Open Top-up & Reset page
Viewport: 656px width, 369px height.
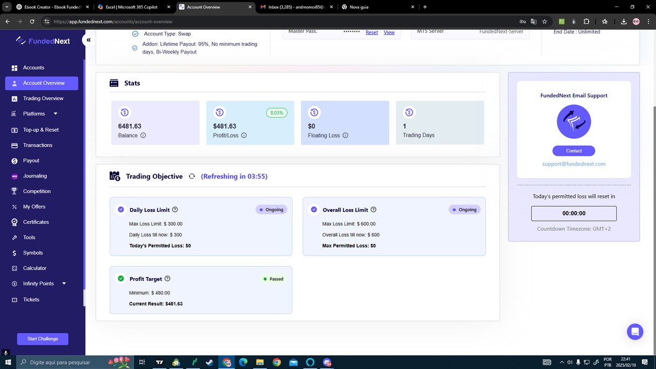click(x=42, y=130)
